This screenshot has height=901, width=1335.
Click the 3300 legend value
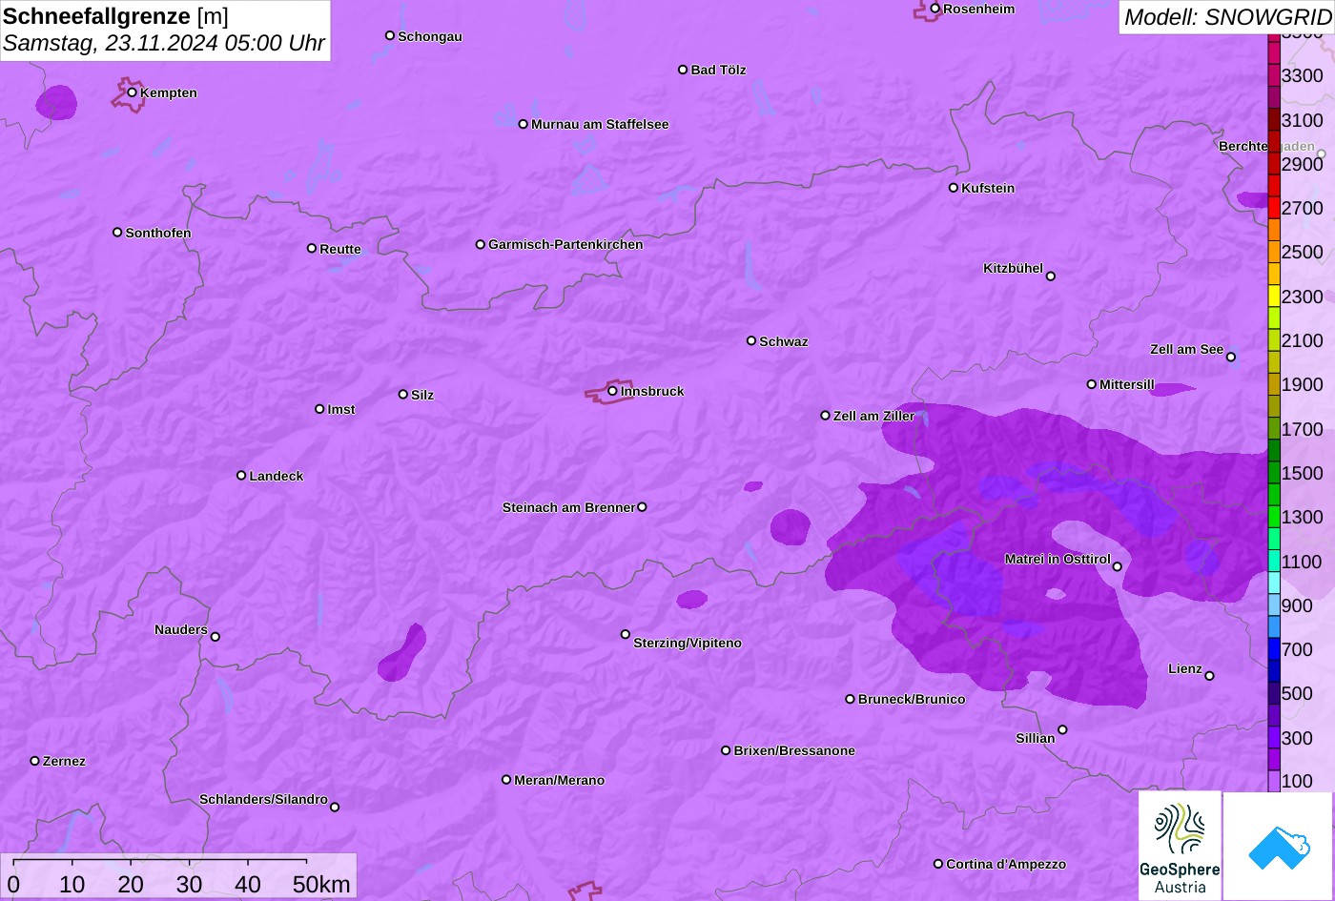[x=1303, y=75]
